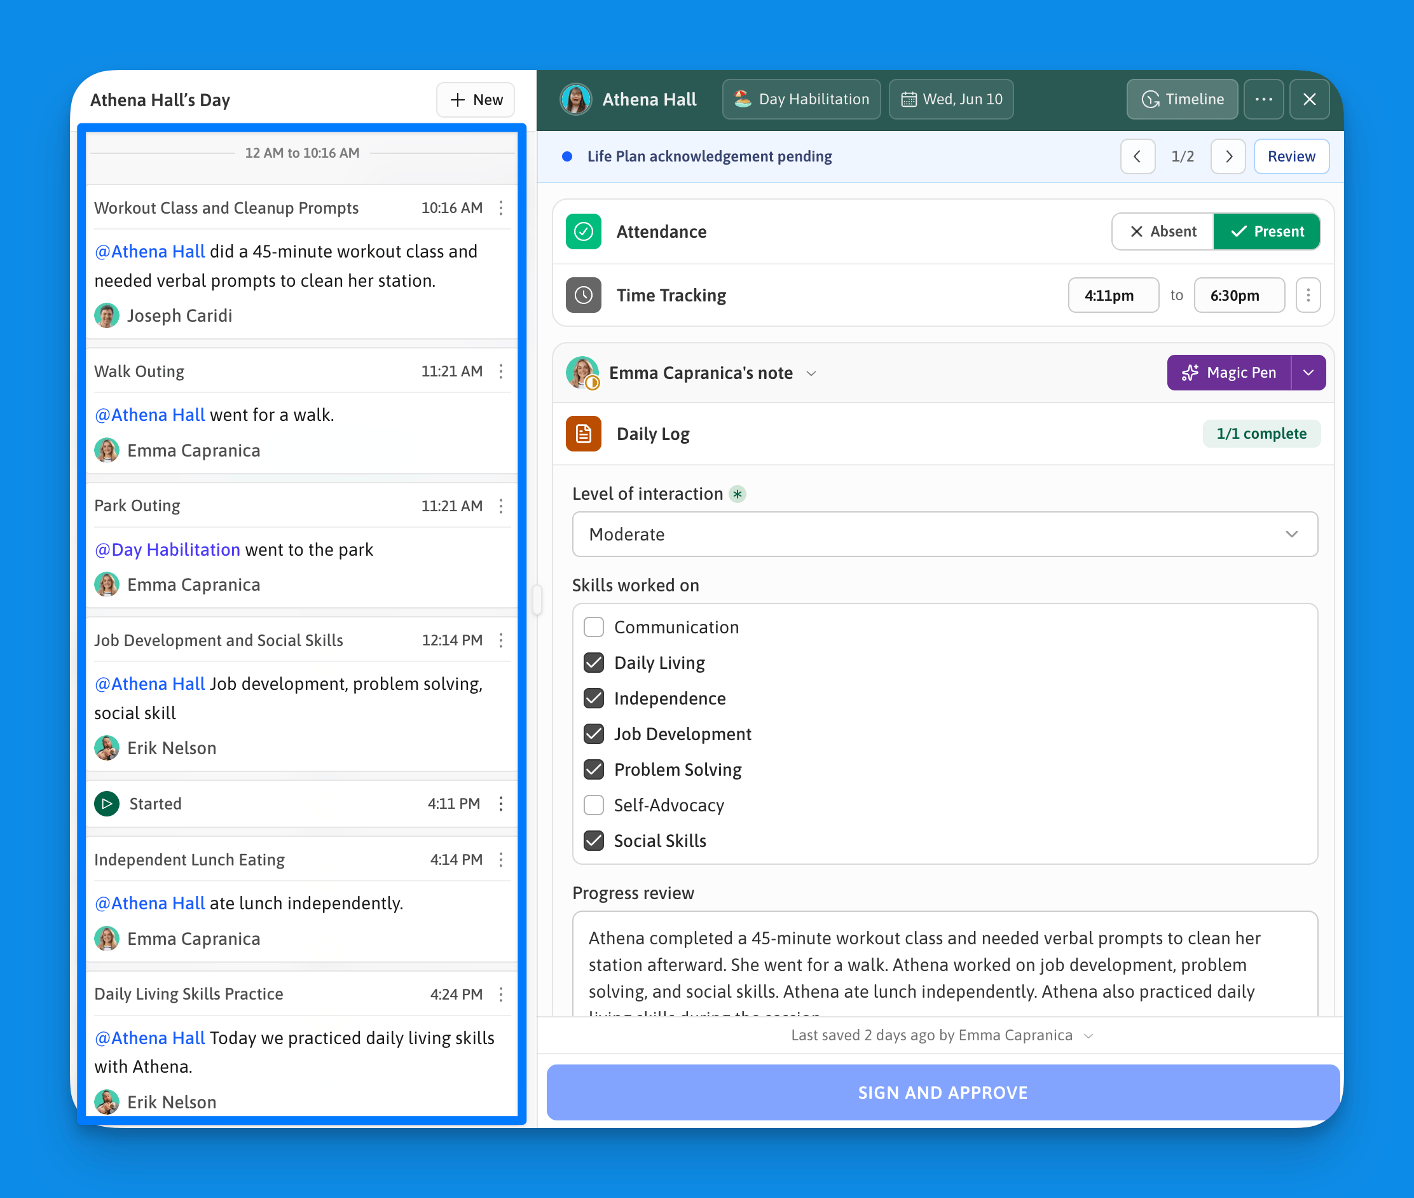Viewport: 1414px width, 1198px height.
Task: Uncheck the Problem Solving checkbox
Action: (594, 769)
